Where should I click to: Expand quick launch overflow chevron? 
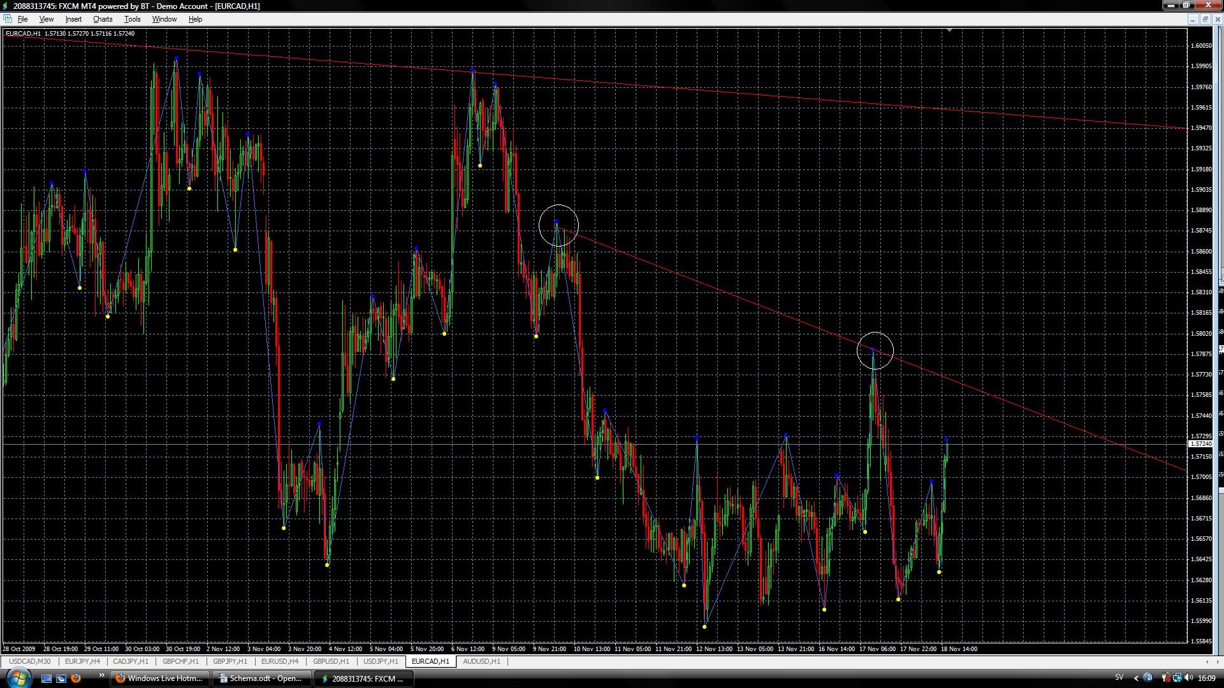(x=101, y=675)
